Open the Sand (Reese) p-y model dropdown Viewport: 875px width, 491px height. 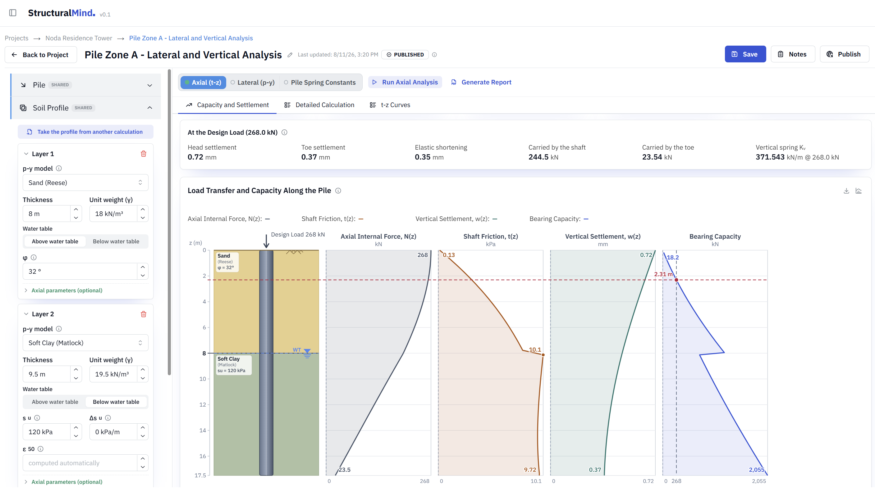tap(85, 182)
